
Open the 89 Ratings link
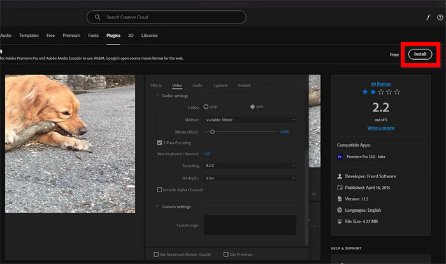click(x=381, y=84)
